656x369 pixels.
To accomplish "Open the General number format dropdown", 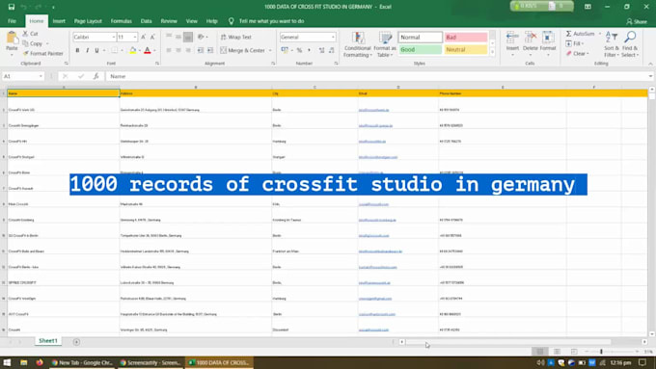I will point(333,38).
